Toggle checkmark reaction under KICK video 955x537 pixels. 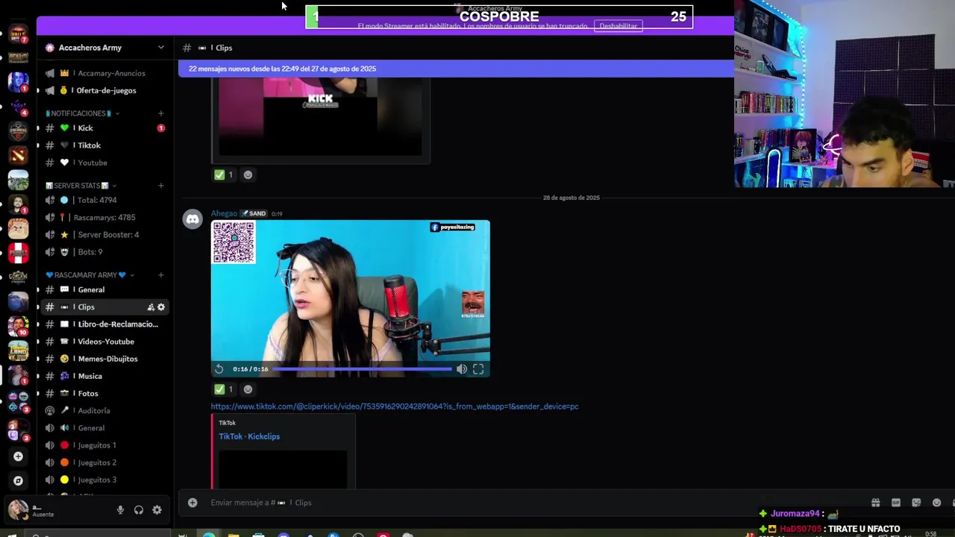[225, 175]
